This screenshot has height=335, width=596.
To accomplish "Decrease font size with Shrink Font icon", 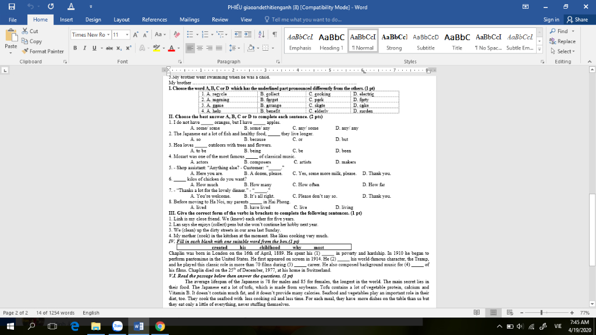I will point(145,34).
